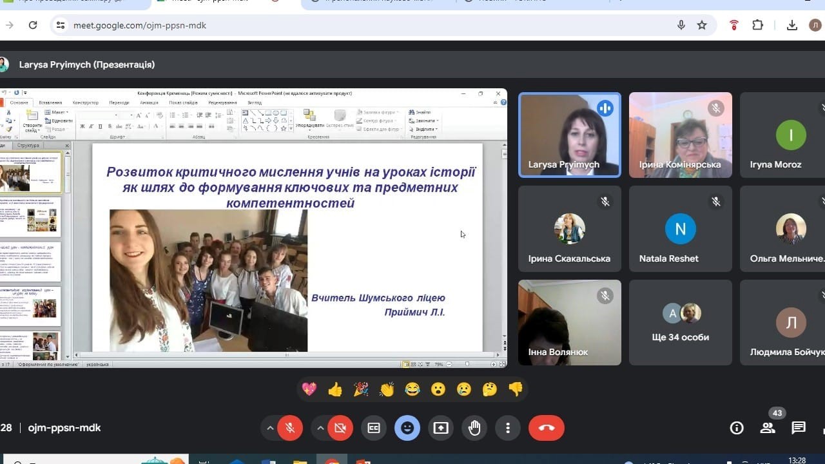This screenshot has width=825, height=464.
Task: Click the present screen icon
Action: (441, 428)
